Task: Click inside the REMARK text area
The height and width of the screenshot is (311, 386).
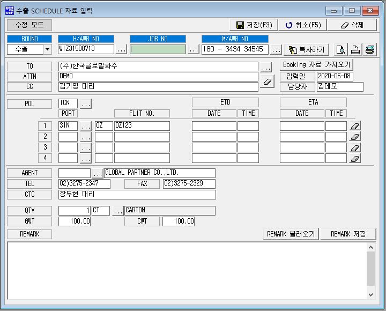Action: [x=187, y=271]
